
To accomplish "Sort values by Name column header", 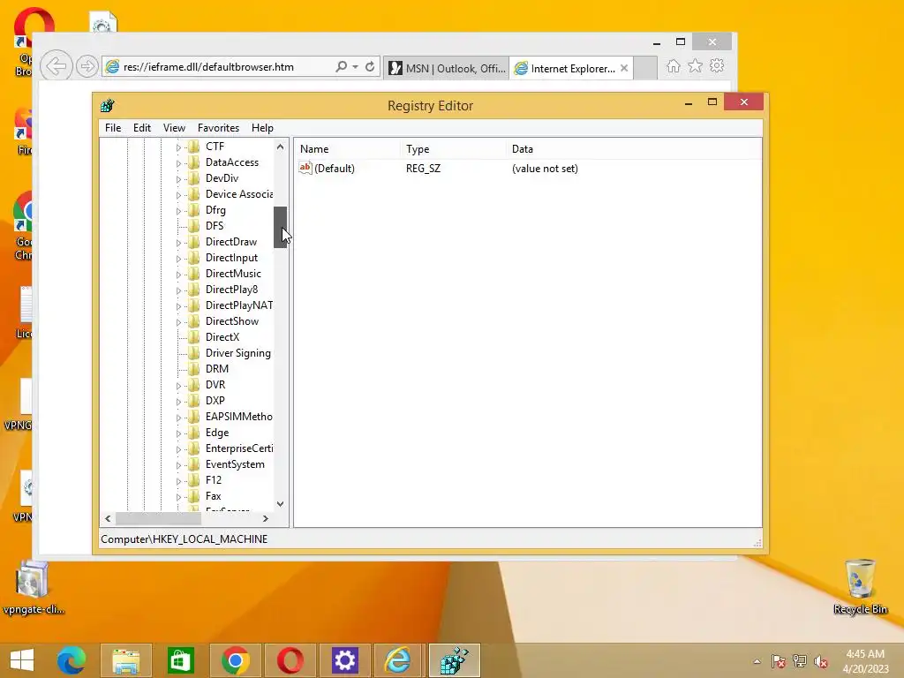I will pyautogui.click(x=348, y=148).
